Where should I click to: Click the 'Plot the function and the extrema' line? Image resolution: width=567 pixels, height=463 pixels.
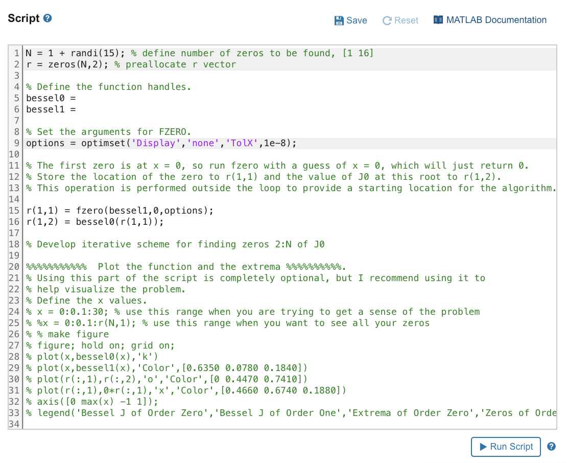click(186, 267)
